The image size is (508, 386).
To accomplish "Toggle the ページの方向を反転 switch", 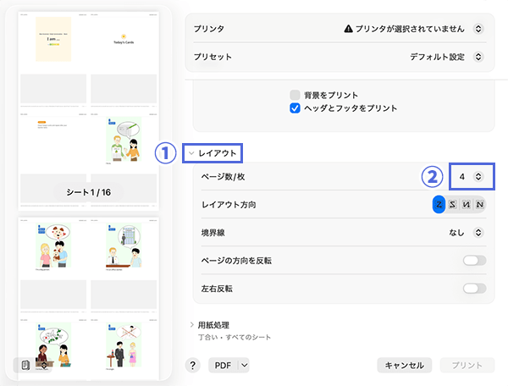I will coord(474,260).
